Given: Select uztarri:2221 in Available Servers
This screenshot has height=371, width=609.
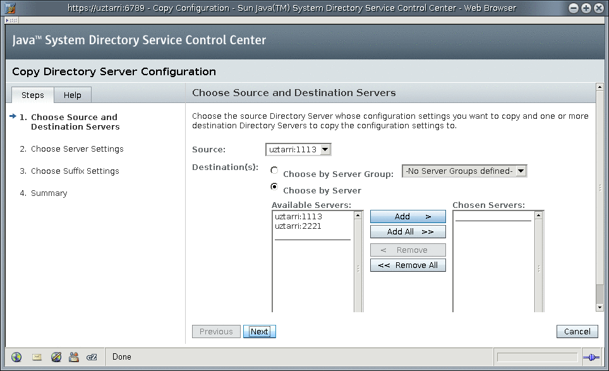Looking at the screenshot, I should 298,226.
